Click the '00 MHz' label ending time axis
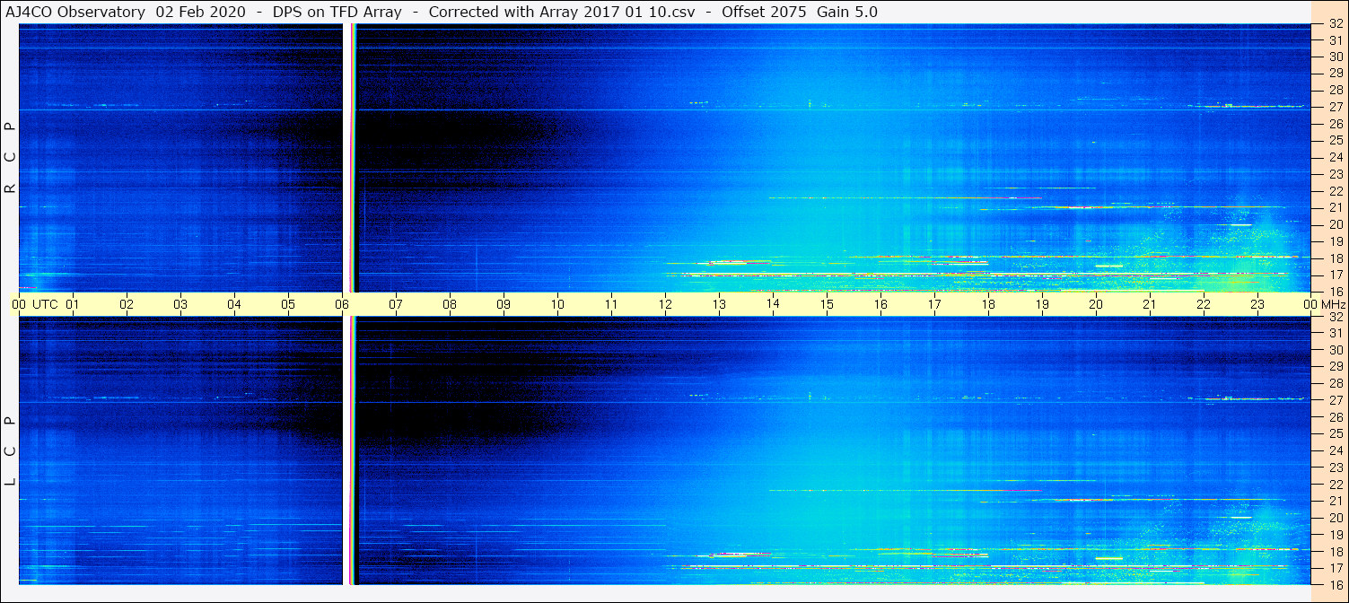The image size is (1349, 603). point(1325,304)
